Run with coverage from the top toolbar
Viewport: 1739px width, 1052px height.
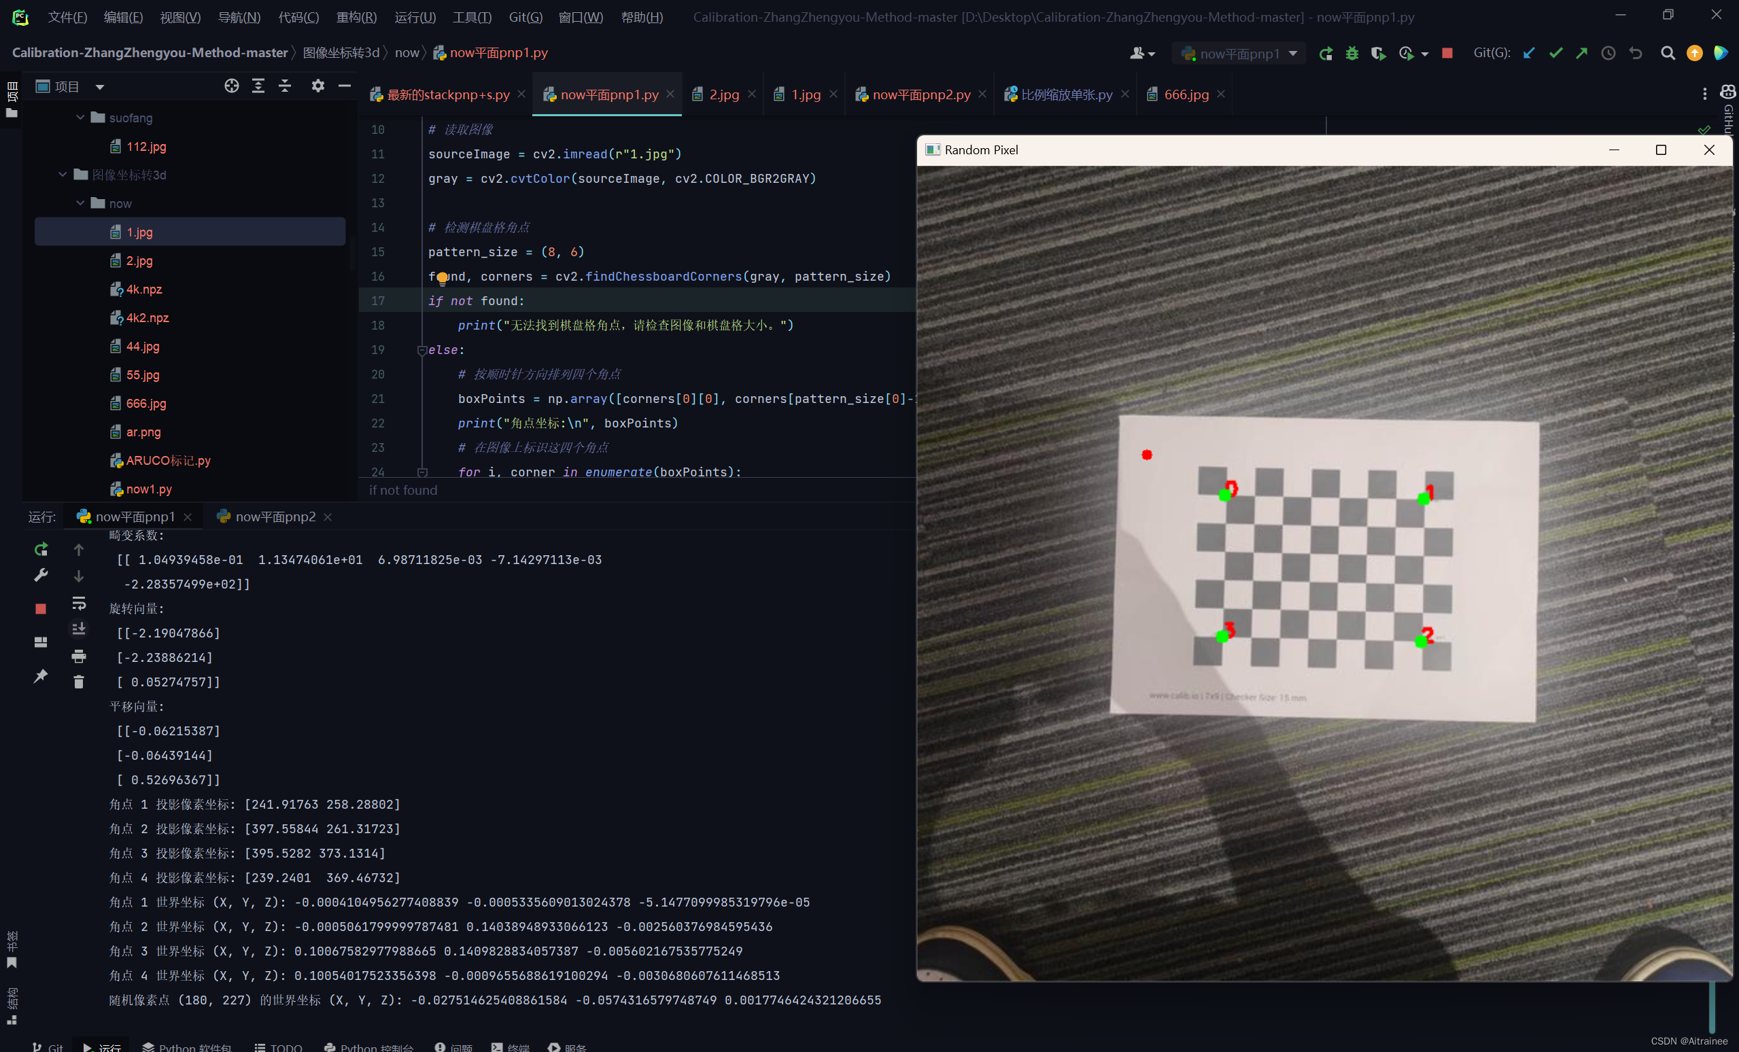point(1377,54)
